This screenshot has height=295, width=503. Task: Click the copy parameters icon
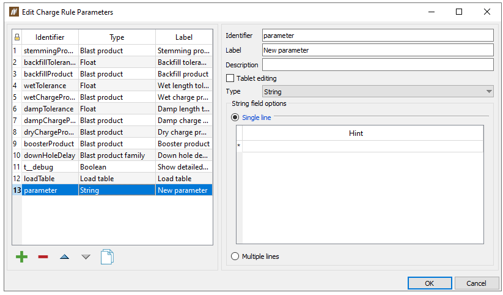[108, 256]
